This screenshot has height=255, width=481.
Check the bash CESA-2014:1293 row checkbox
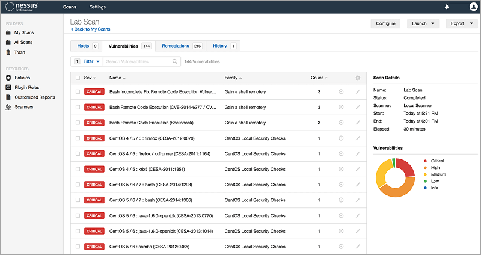pyautogui.click(x=78, y=185)
